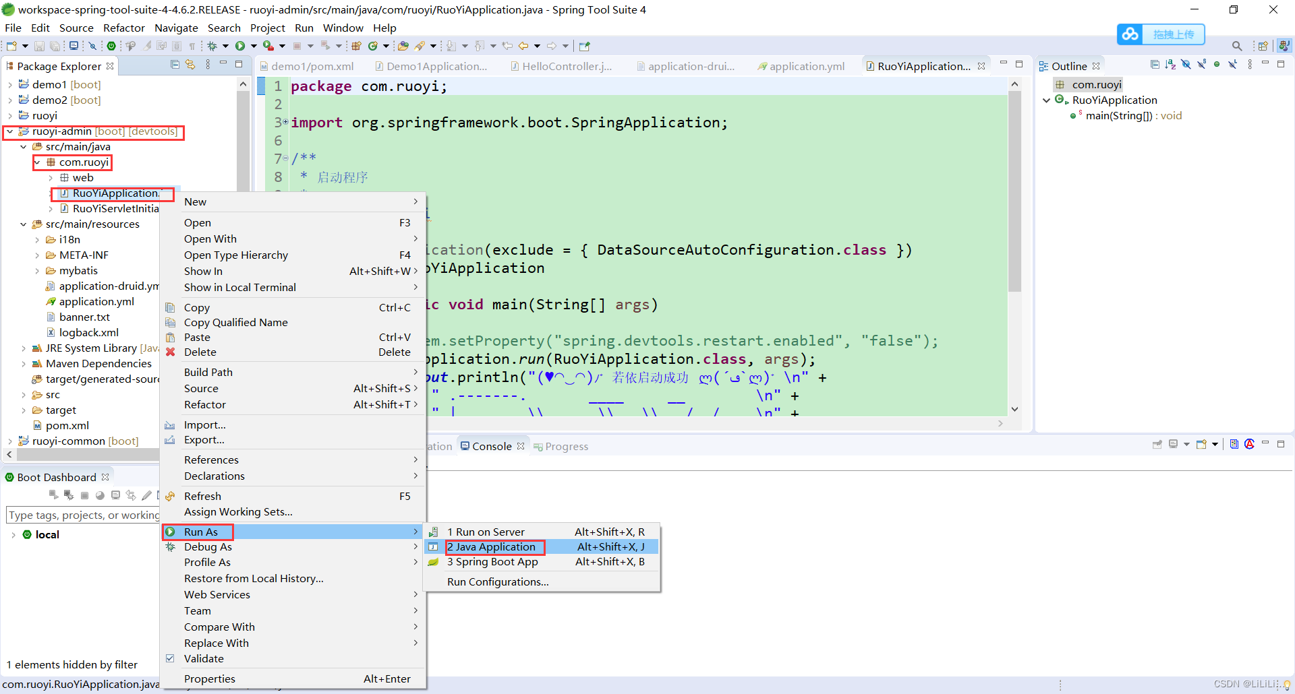Click 'Debug As' in the context menu
Screen dimensions: 1295x694
208,547
